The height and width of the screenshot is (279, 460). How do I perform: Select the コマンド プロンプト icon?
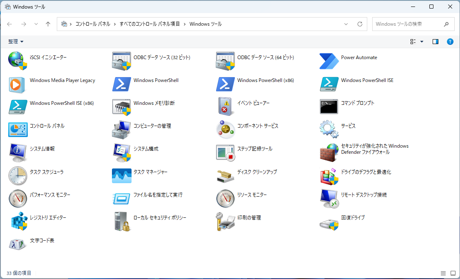[x=329, y=107]
